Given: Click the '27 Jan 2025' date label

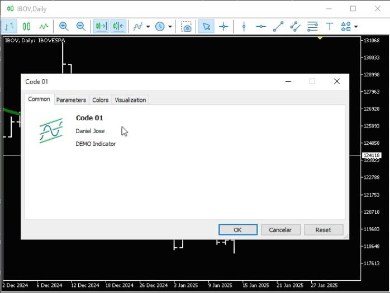Looking at the screenshot, I should (x=324, y=285).
